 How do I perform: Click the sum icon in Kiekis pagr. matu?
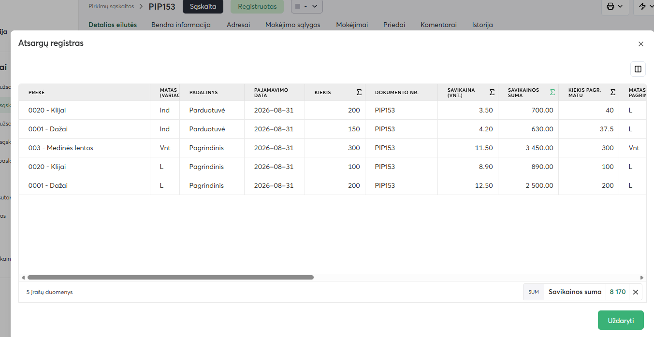click(x=613, y=92)
